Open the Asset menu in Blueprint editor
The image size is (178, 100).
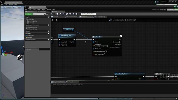click(x=34, y=9)
